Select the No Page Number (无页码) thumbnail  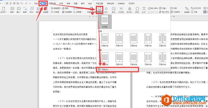[105, 22]
